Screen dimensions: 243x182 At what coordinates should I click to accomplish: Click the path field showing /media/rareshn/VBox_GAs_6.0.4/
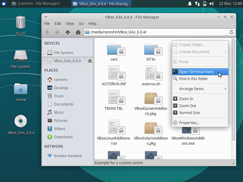point(155,32)
